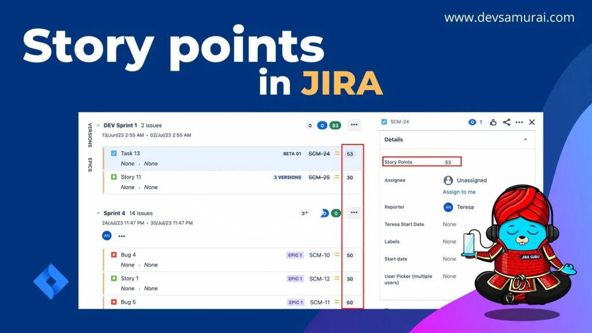Click Story 11 story type icon
The width and height of the screenshot is (592, 333).
(x=114, y=177)
